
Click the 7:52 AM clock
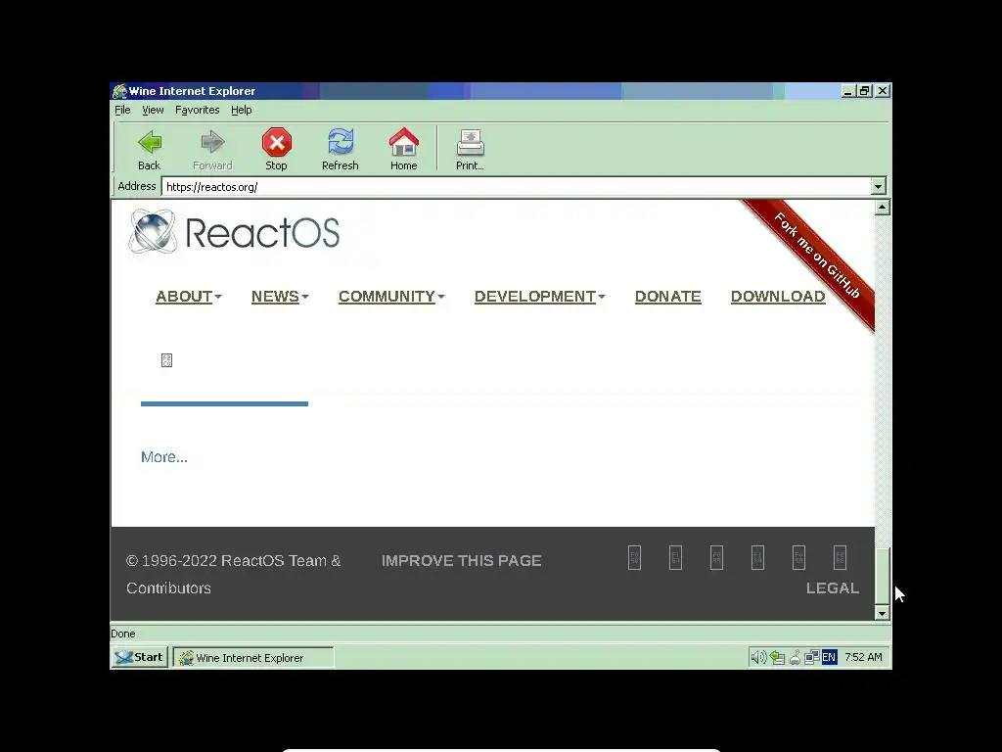(863, 657)
